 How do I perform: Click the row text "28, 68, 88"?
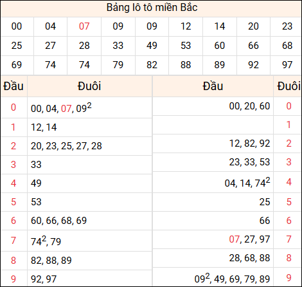[x=249, y=258]
